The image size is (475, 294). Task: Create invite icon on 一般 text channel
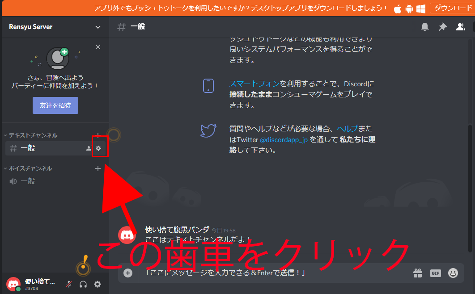(x=89, y=148)
